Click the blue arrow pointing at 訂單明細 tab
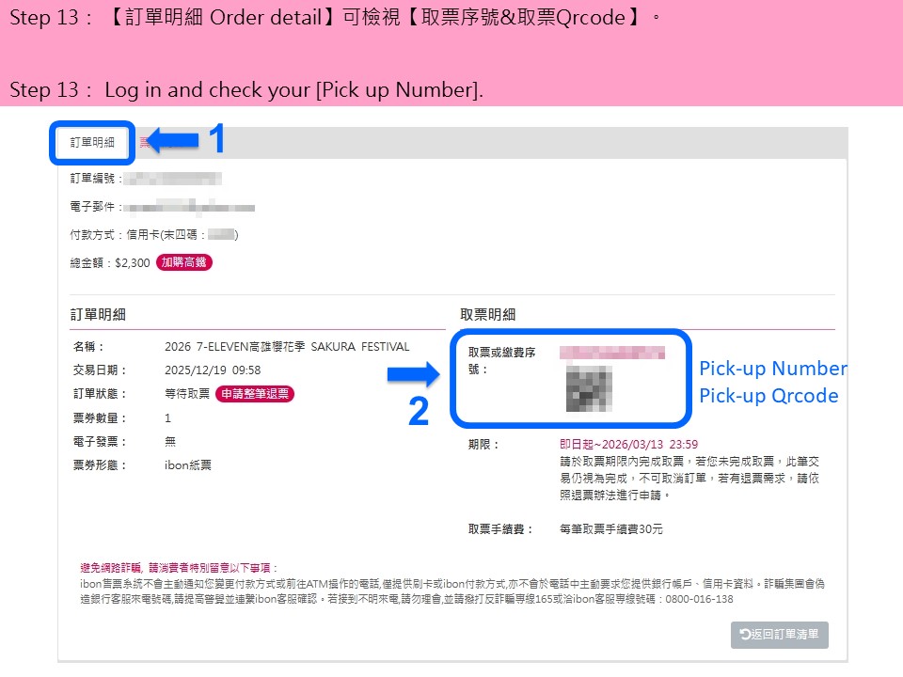The height and width of the screenshot is (677, 903). (173, 140)
